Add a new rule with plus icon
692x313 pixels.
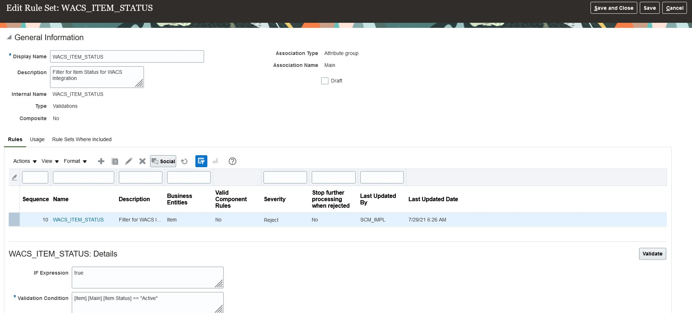pos(101,161)
